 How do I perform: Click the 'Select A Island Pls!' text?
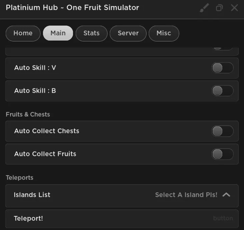[x=186, y=195]
